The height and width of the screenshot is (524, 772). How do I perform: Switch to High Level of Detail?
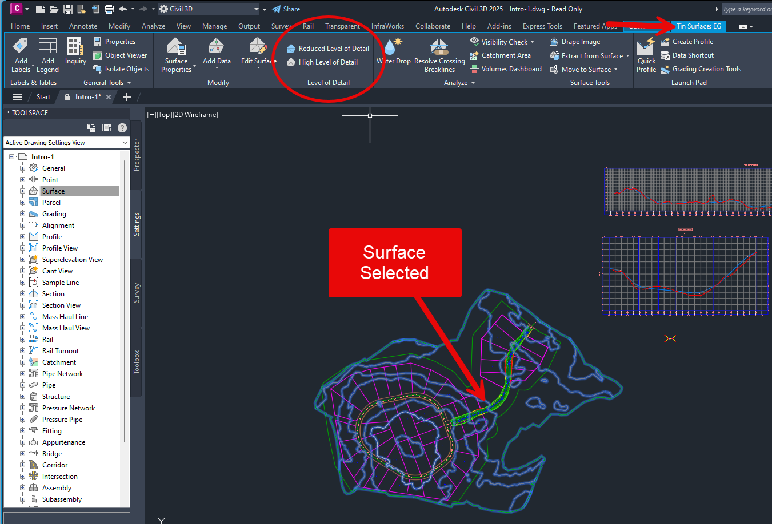point(322,62)
